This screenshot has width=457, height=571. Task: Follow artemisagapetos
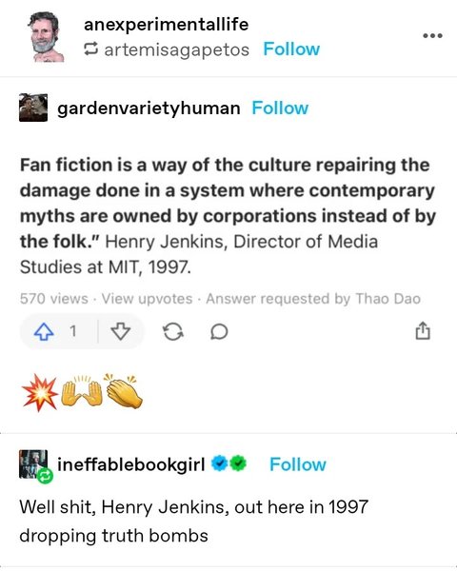point(291,49)
